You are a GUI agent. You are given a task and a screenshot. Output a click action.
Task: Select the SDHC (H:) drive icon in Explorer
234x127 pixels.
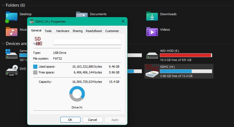point(152,71)
